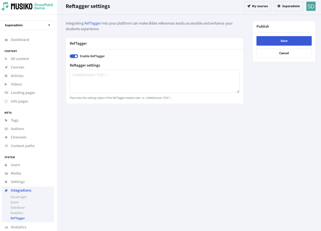Image resolution: width=321 pixels, height=231 pixels.
Task: Click into the Reftagger settings textarea
Action: tap(155, 81)
